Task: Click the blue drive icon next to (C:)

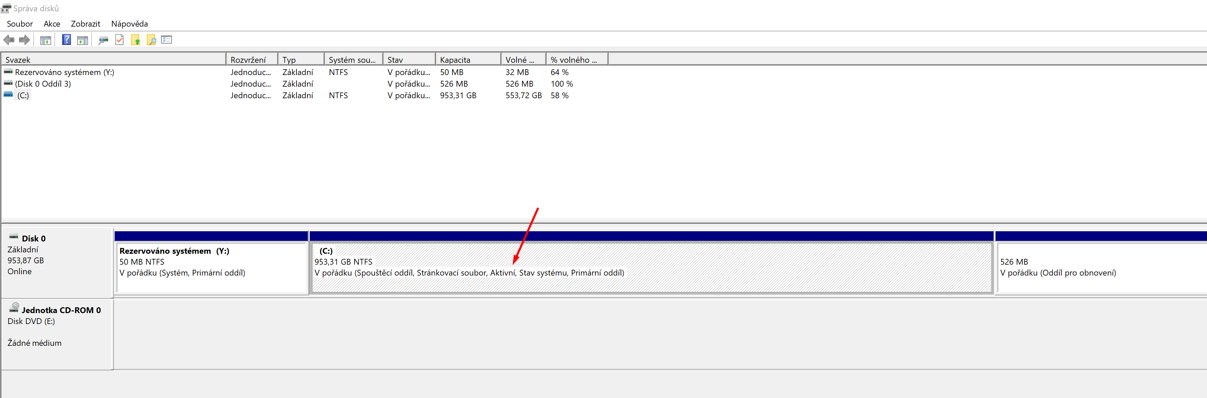Action: [9, 94]
